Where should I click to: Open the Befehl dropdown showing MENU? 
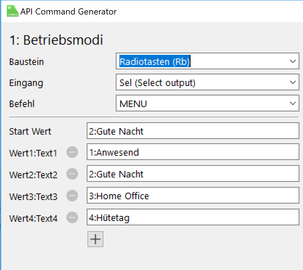(207, 104)
